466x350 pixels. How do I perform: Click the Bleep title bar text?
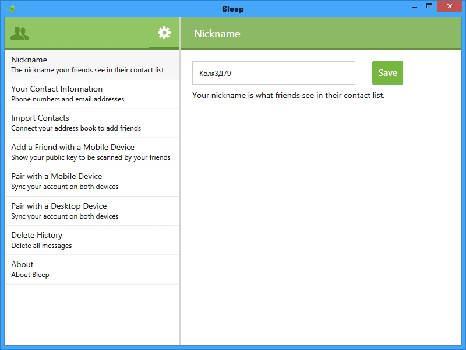[x=232, y=9]
